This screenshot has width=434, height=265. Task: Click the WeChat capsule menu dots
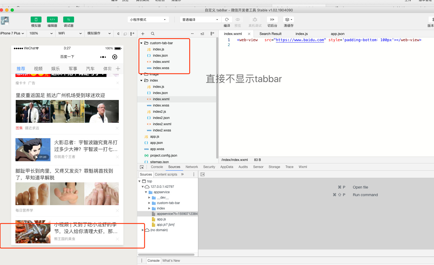pyautogui.click(x=103, y=57)
